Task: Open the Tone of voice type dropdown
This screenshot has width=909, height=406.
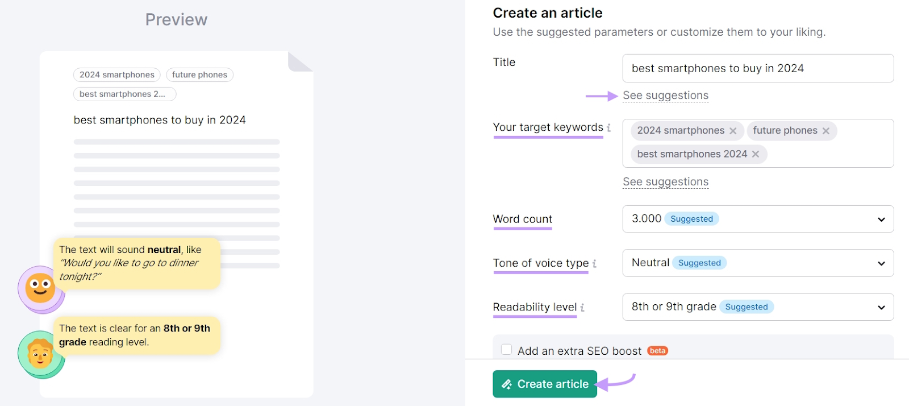Action: point(758,263)
